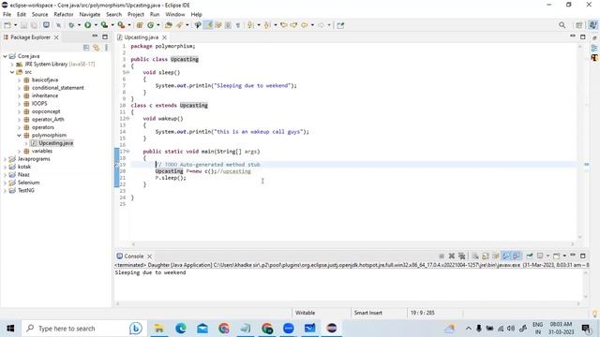600x337 pixels.
Task: Expand the basicofjava package
Action: point(19,80)
